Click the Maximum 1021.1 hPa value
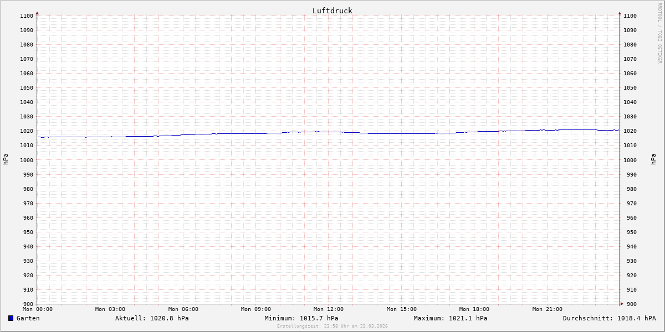 [451, 318]
